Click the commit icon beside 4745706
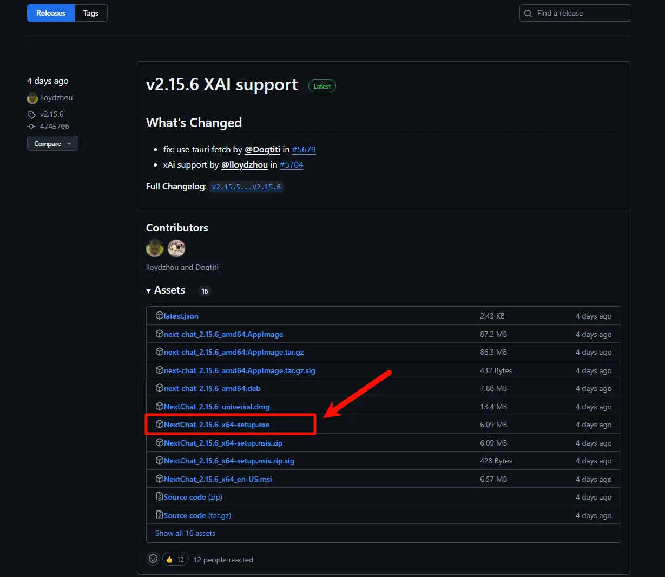This screenshot has width=665, height=577. 31,127
